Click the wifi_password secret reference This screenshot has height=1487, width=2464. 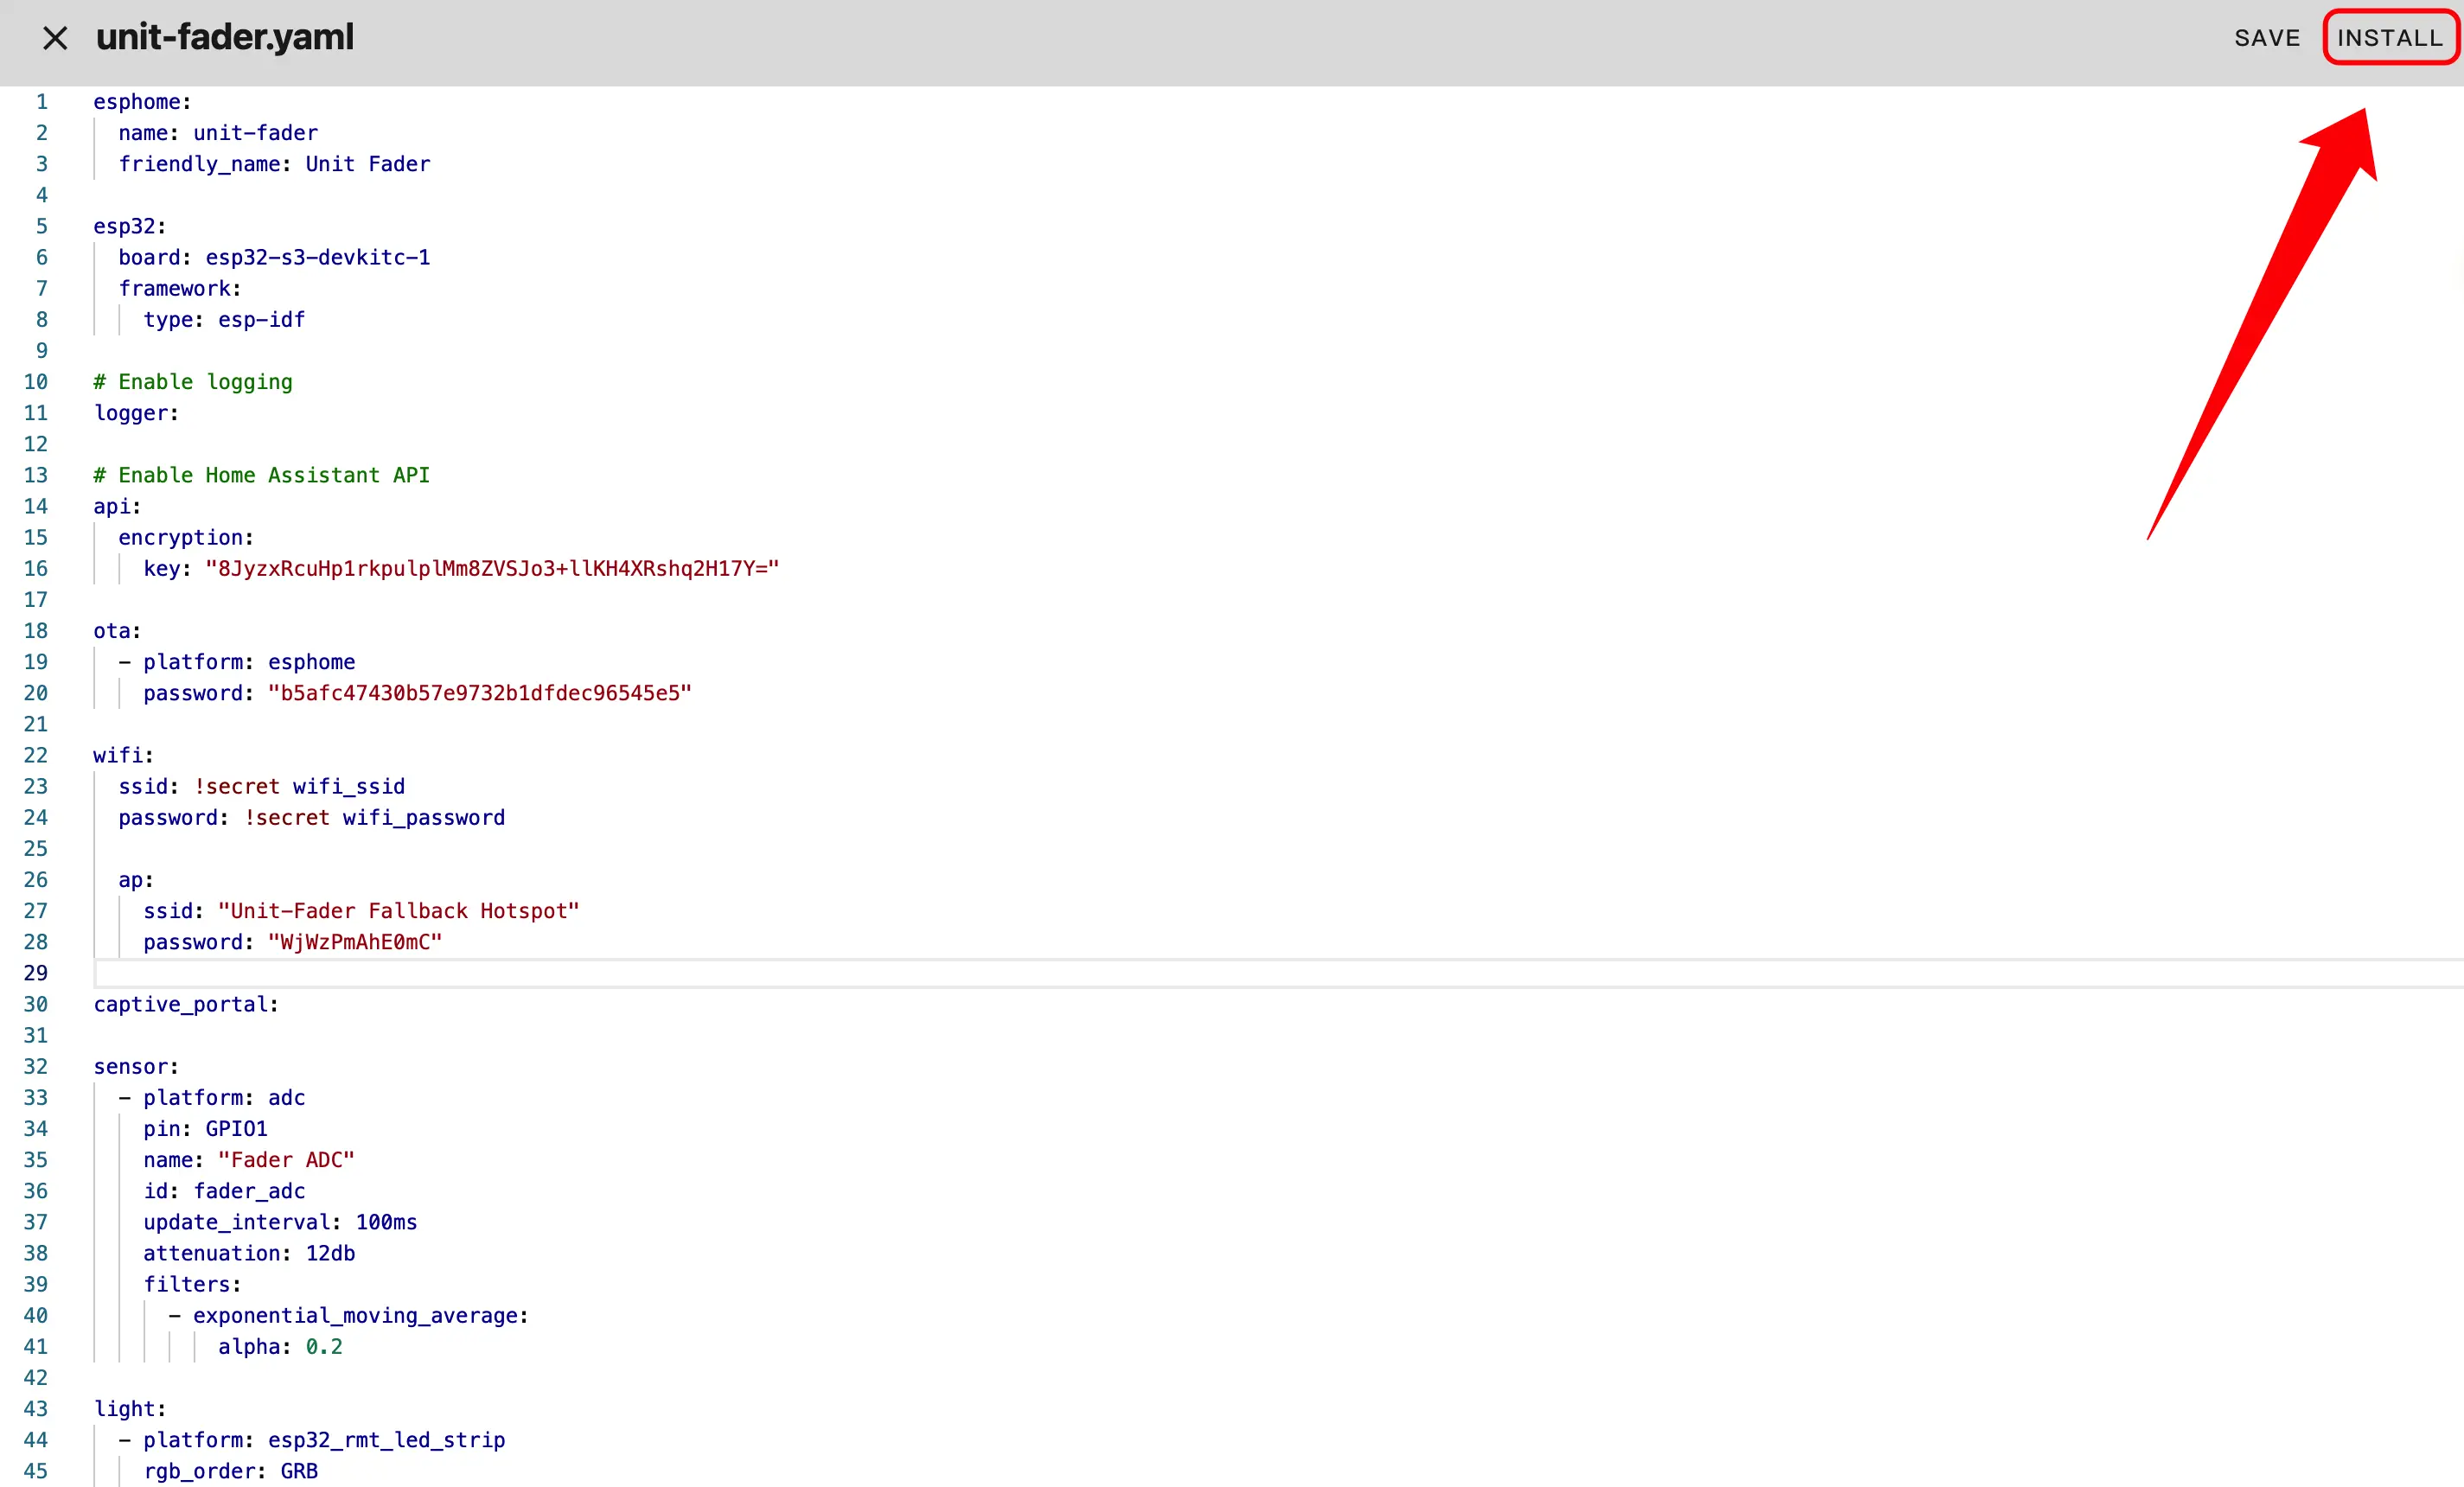(x=423, y=818)
